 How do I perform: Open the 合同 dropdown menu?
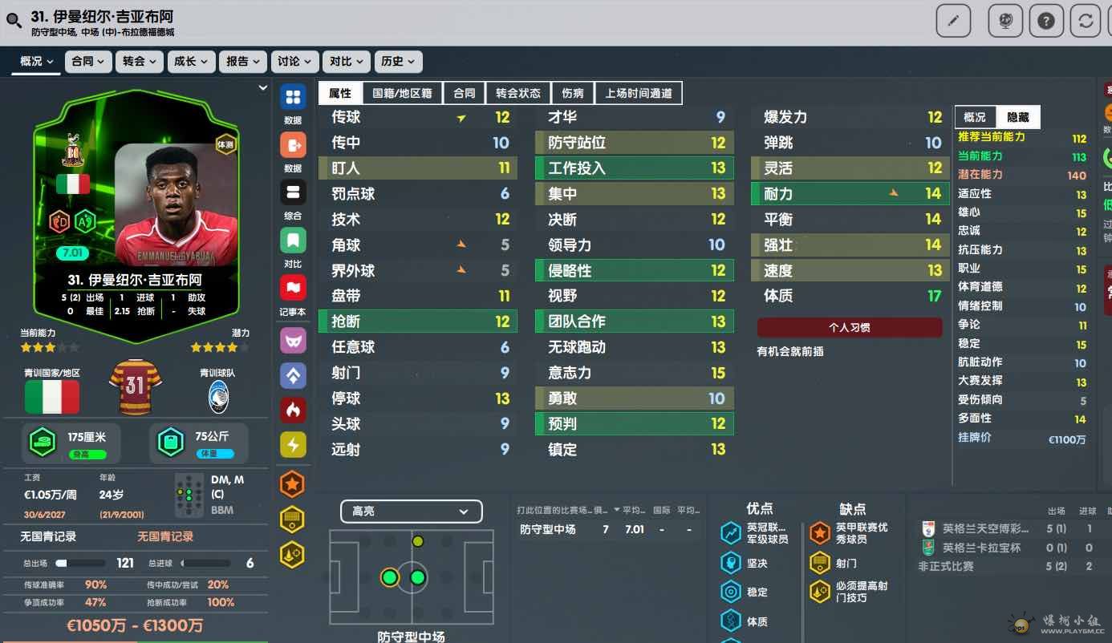click(87, 62)
